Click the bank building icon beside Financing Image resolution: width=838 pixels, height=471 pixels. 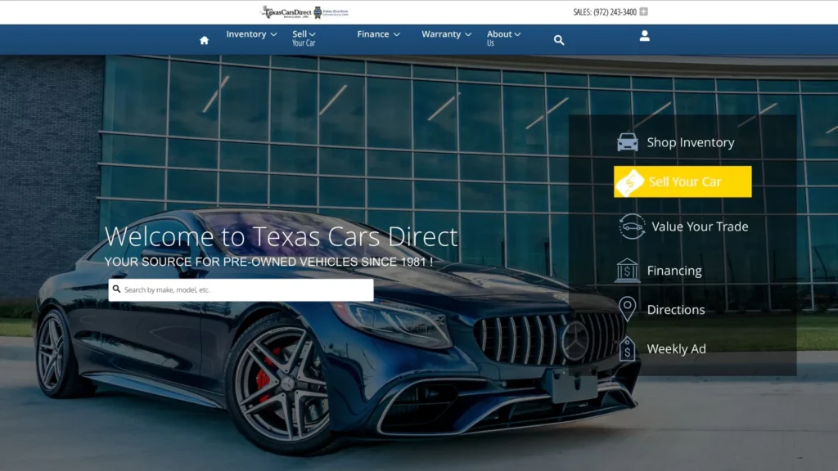click(627, 270)
